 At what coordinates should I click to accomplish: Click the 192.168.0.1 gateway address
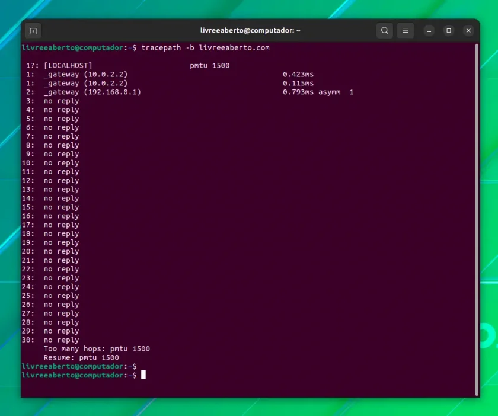(x=113, y=92)
